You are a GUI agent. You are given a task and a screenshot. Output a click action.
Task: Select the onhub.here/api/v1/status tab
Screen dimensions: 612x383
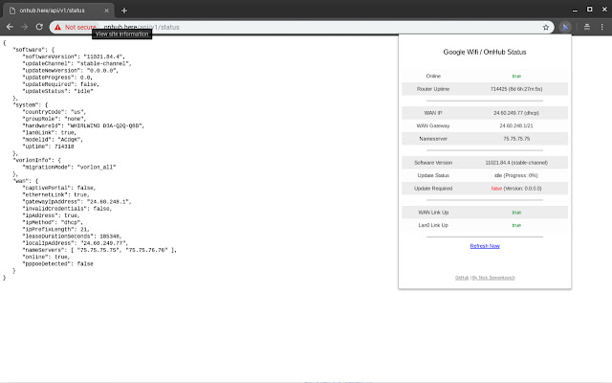coord(58,11)
